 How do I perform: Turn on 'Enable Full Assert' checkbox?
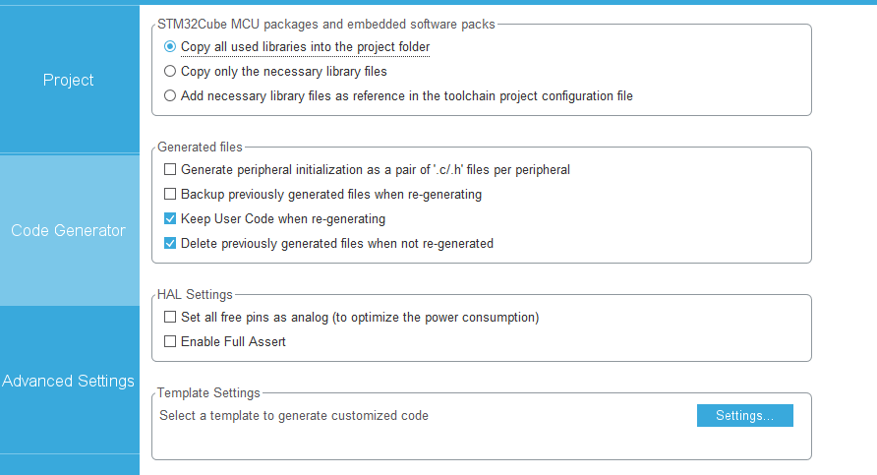[171, 341]
